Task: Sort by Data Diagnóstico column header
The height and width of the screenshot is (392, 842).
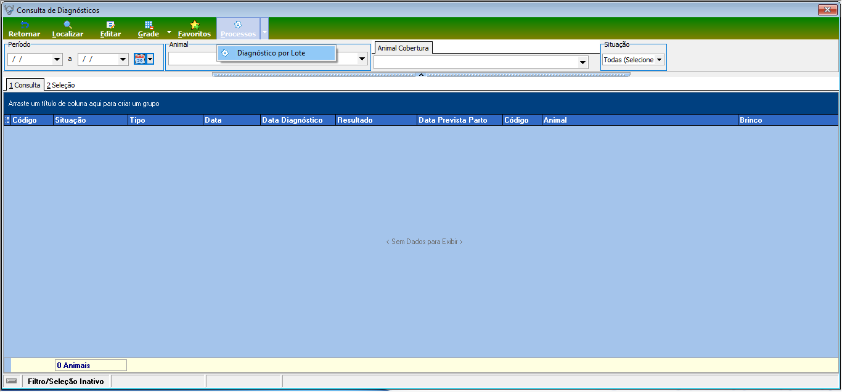Action: point(298,120)
